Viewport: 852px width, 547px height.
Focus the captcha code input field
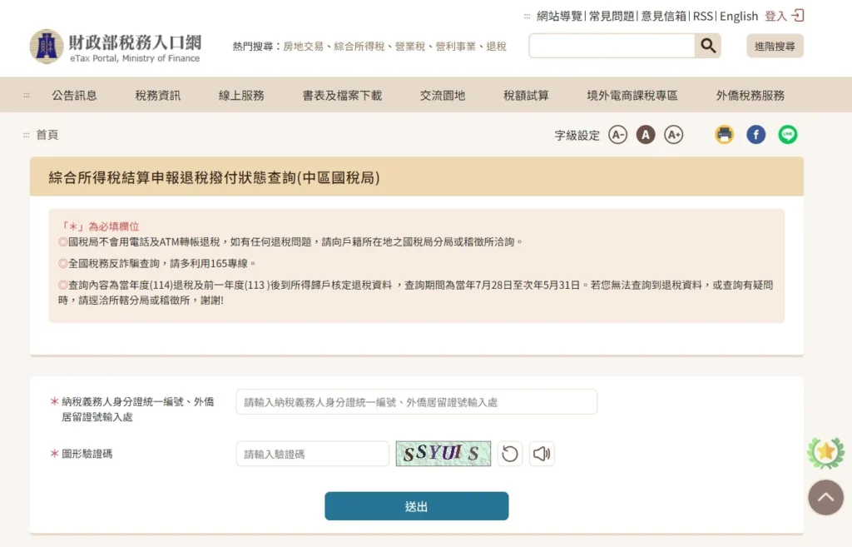(313, 454)
